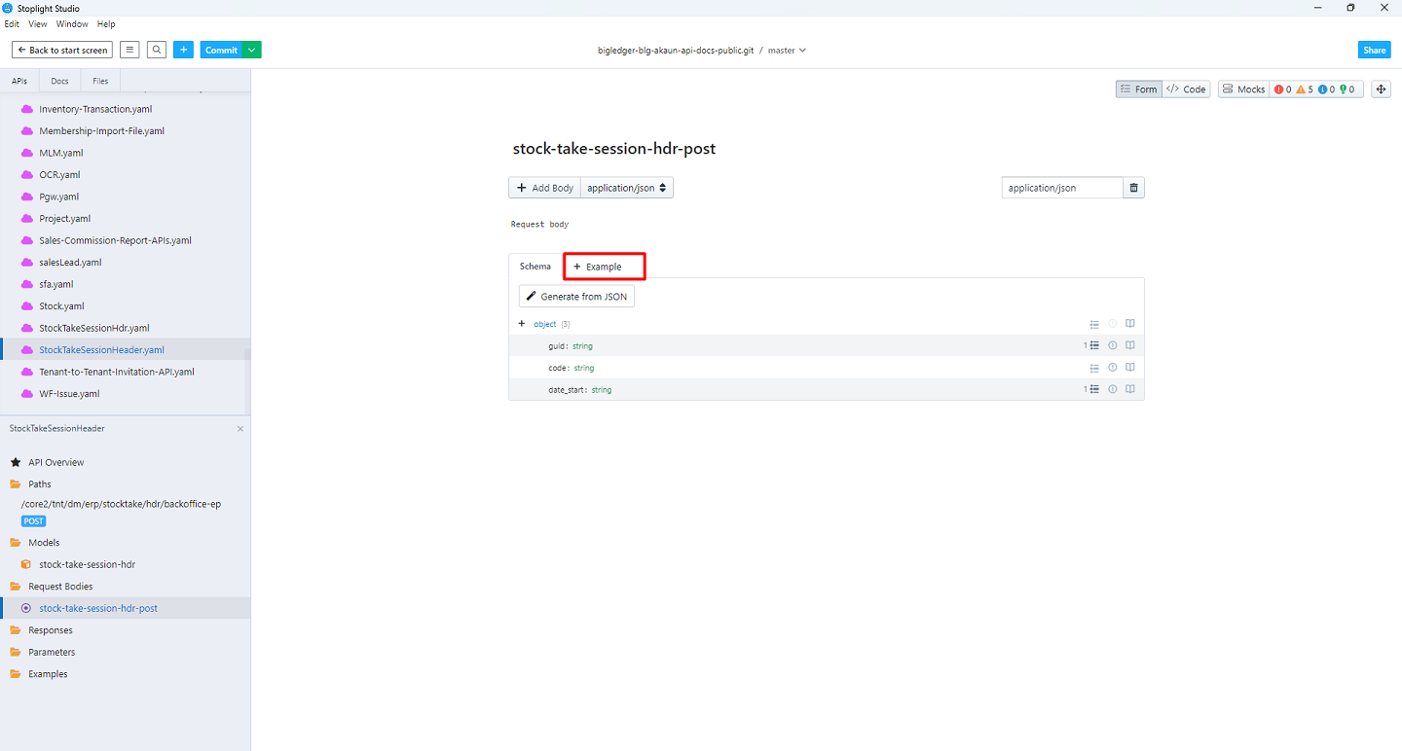Open validations for the code property
1402x751 pixels.
tap(1094, 368)
